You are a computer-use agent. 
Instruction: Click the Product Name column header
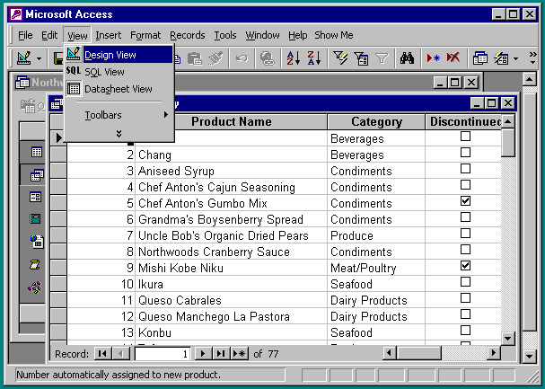pyautogui.click(x=231, y=121)
